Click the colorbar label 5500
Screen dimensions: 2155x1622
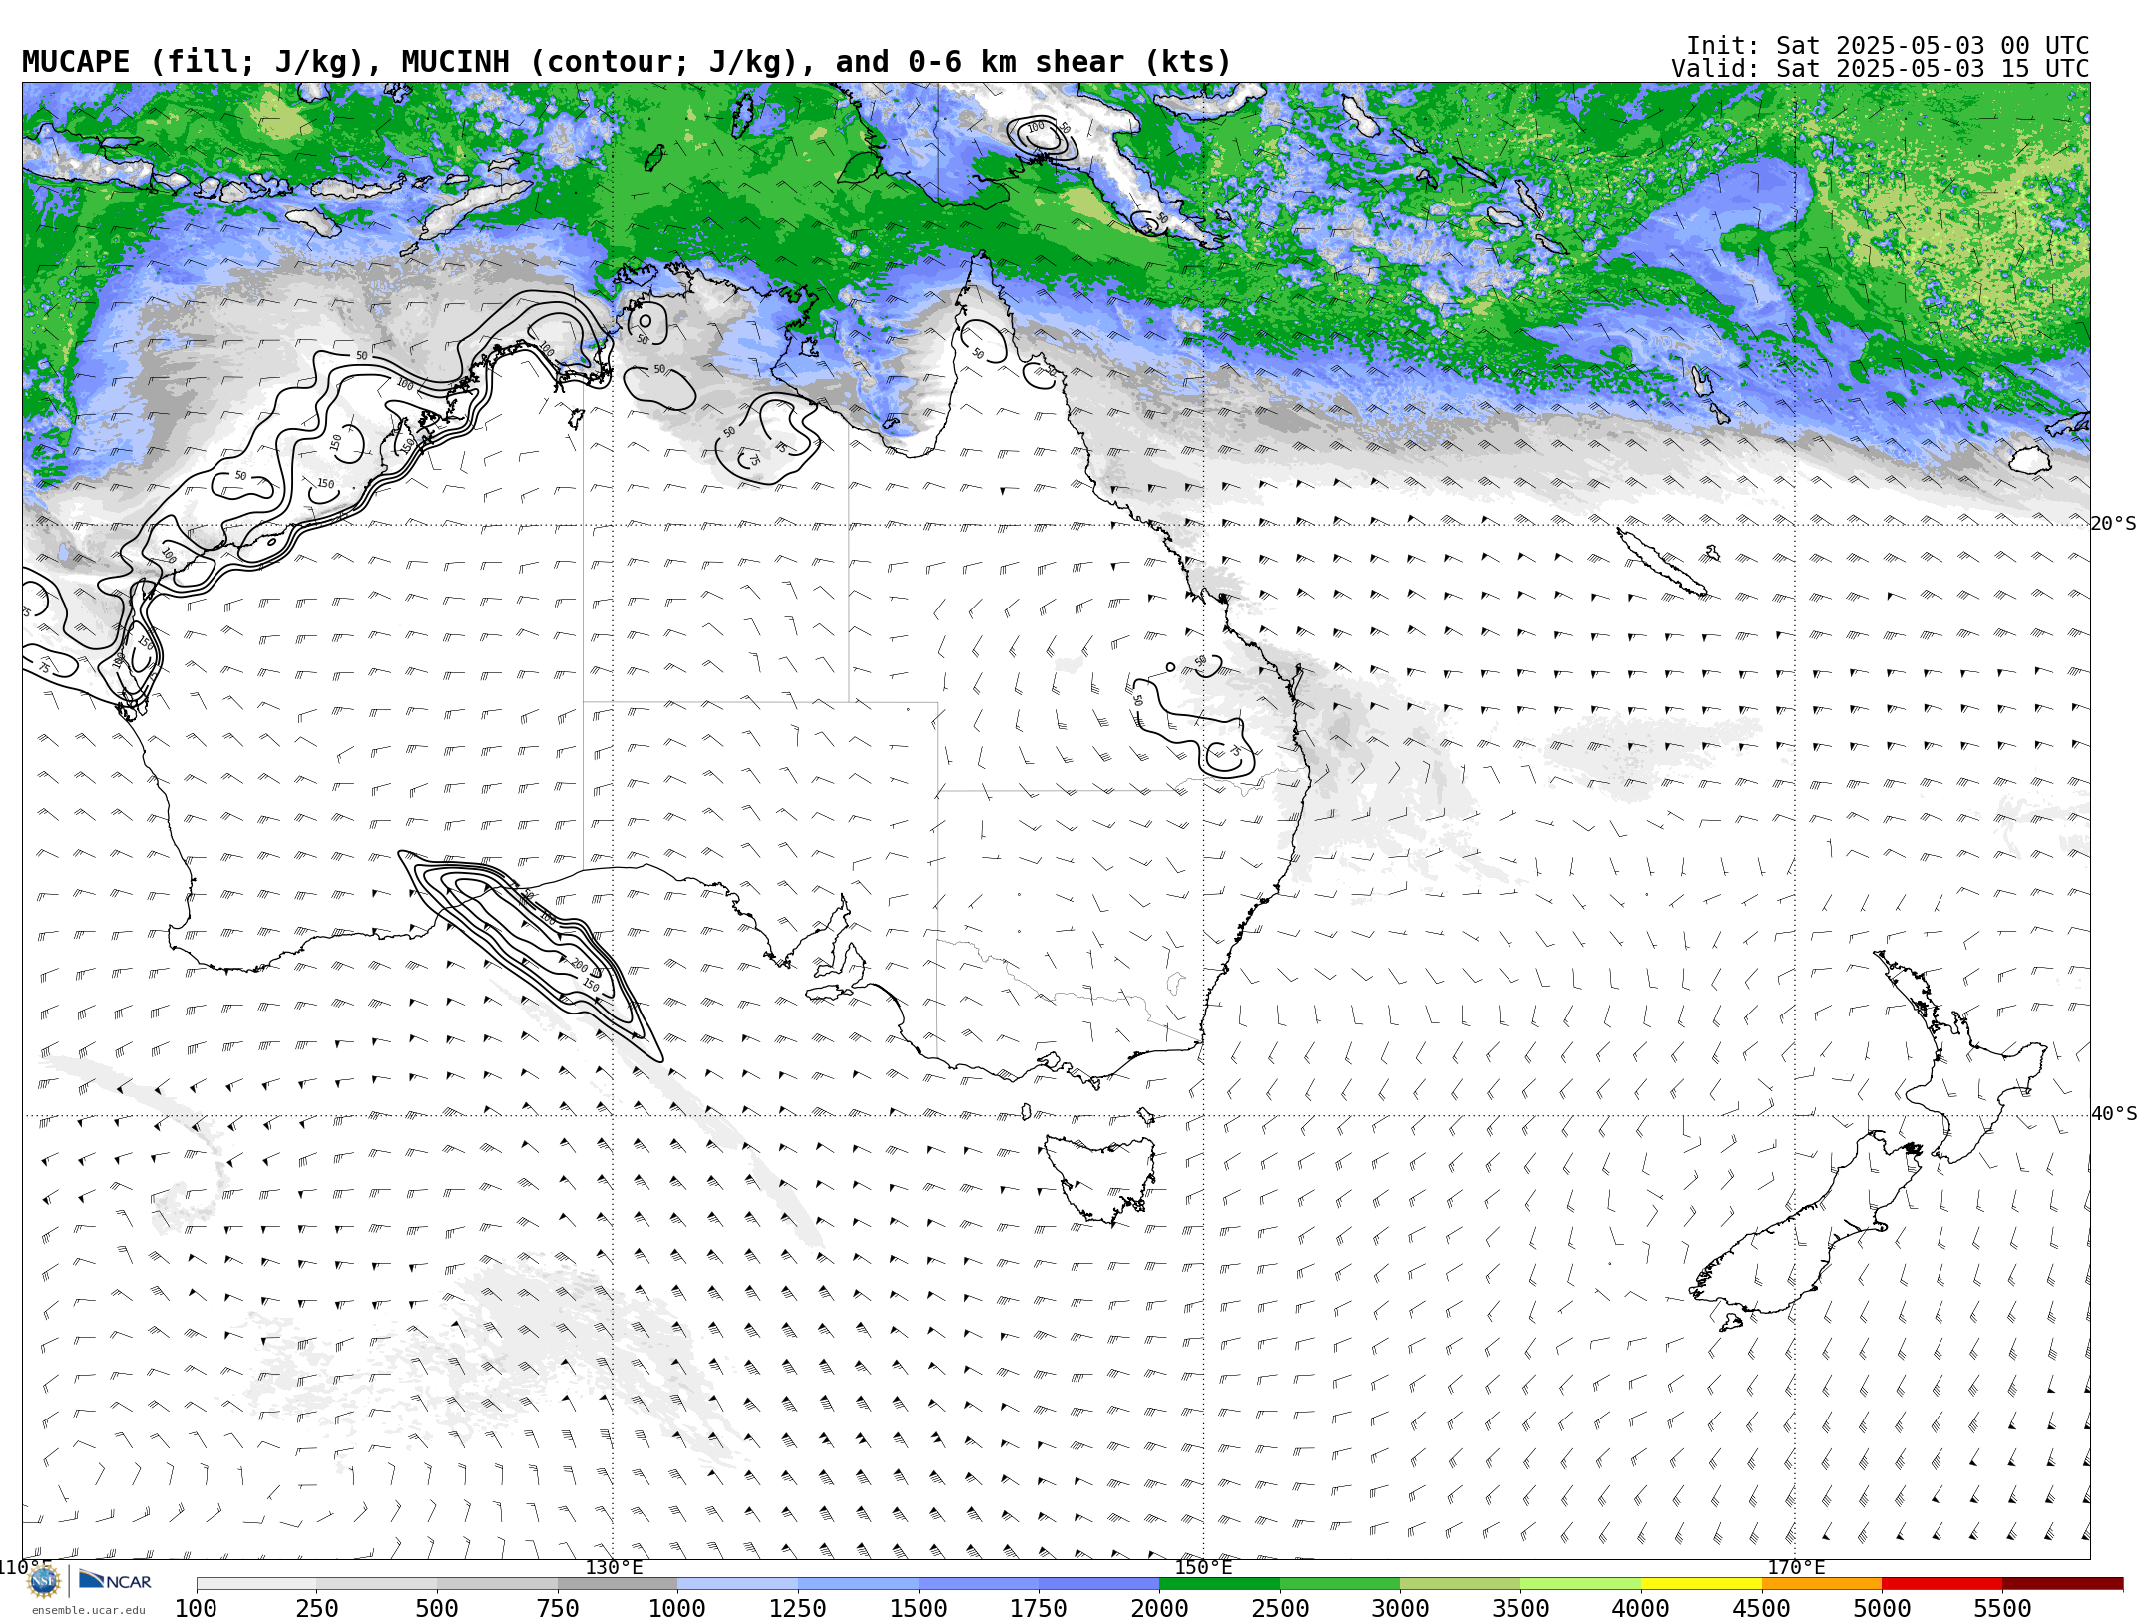(x=2002, y=1609)
